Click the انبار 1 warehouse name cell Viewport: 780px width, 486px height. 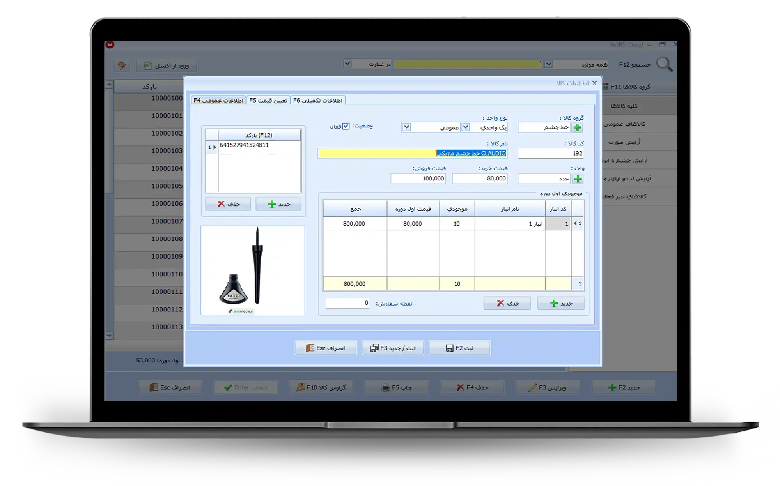[510, 224]
